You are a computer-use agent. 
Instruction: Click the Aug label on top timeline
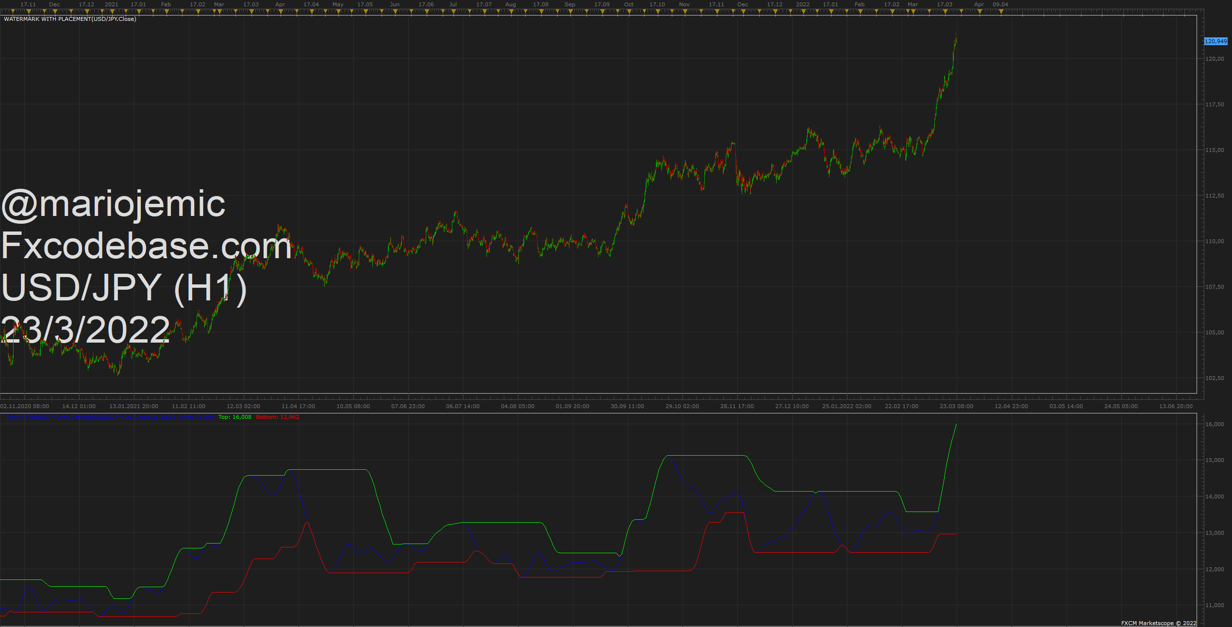tap(511, 4)
